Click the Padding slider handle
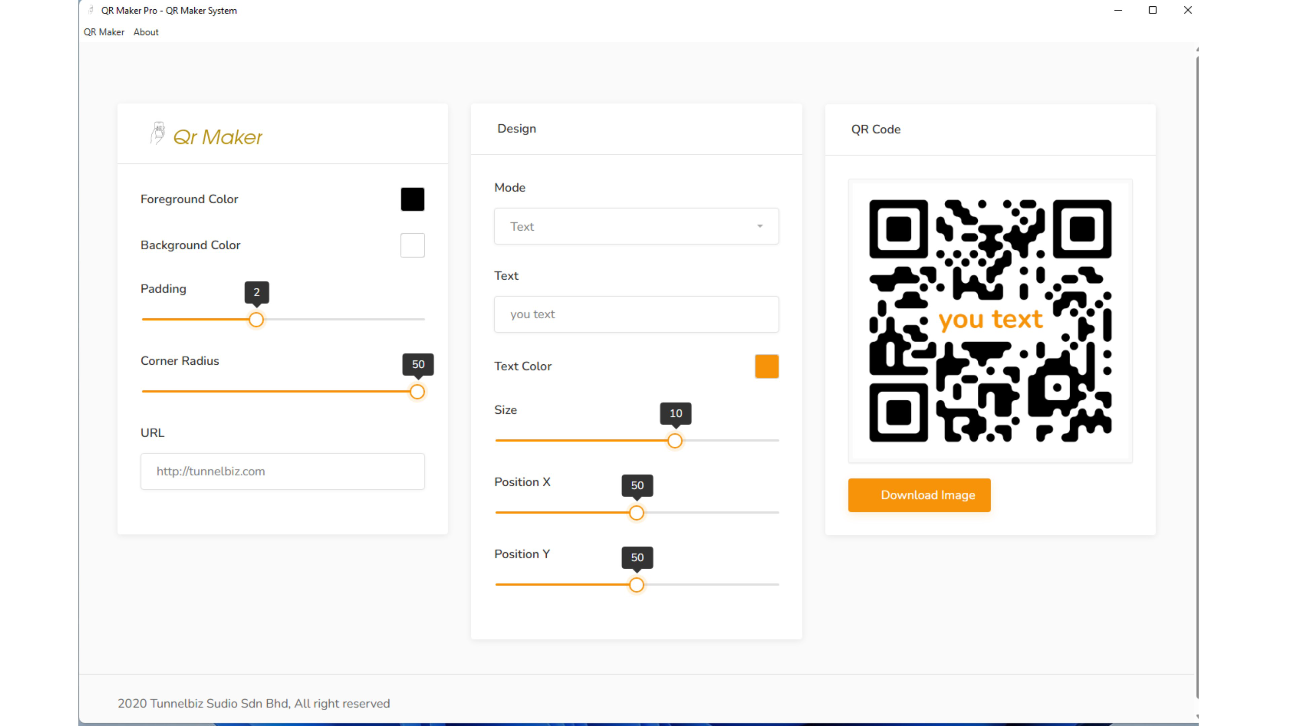 (x=256, y=320)
